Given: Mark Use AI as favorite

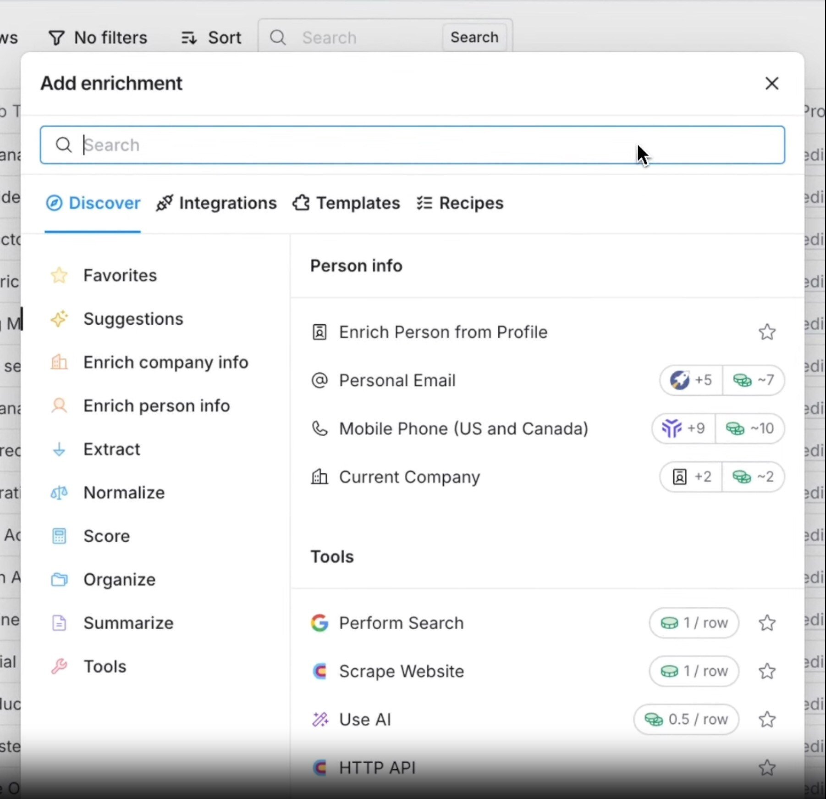Looking at the screenshot, I should [x=766, y=719].
